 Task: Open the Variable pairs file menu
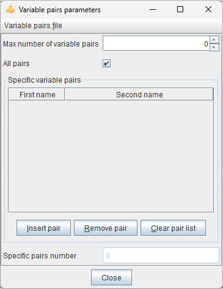click(x=33, y=26)
